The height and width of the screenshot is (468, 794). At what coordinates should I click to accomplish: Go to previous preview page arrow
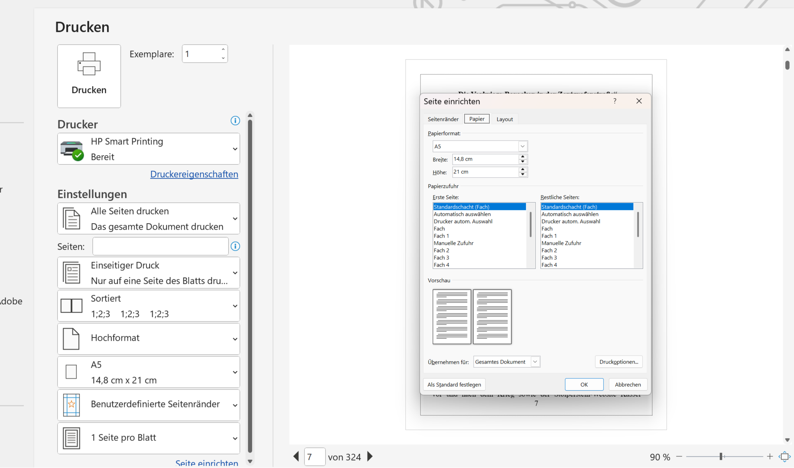296,456
